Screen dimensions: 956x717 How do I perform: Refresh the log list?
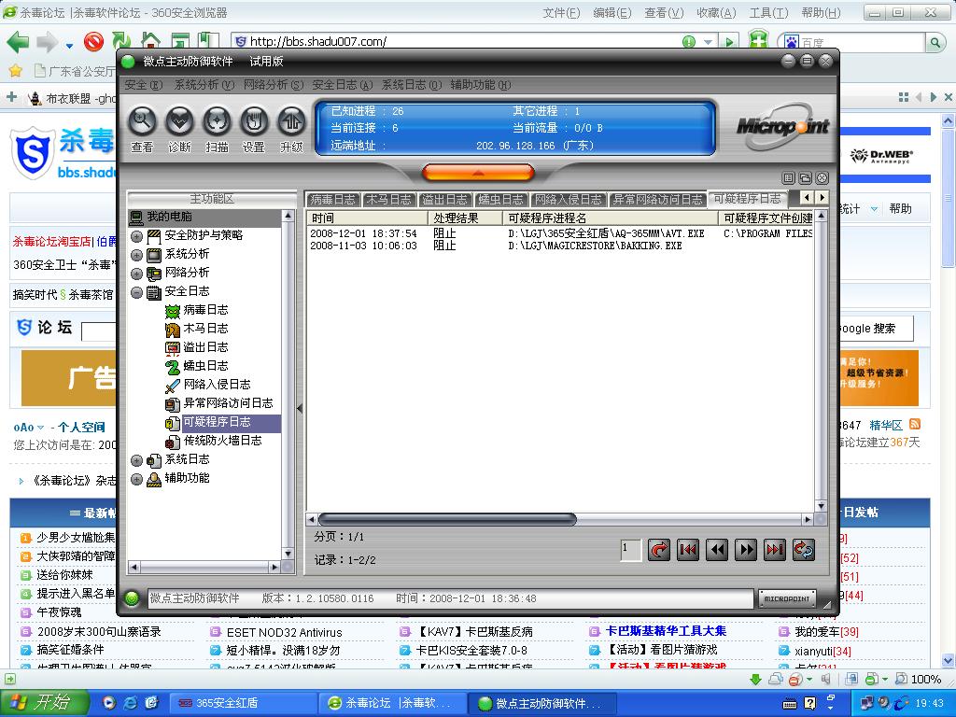point(804,550)
